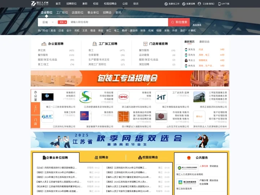Click the 工厂加工招聘 factory icon
The height and width of the screenshot is (195, 260).
(95, 44)
